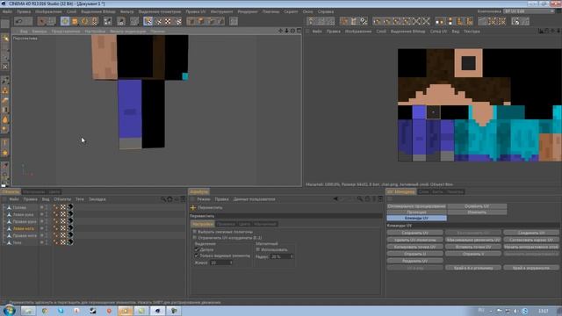The image size is (562, 316).
Task: Open the Правка UV menu
Action: tap(196, 11)
